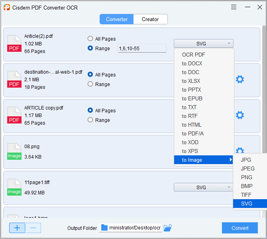Screen dimensions: 267x239
Task: Edit the page range field 1,6,10-55
Action: click(x=142, y=48)
